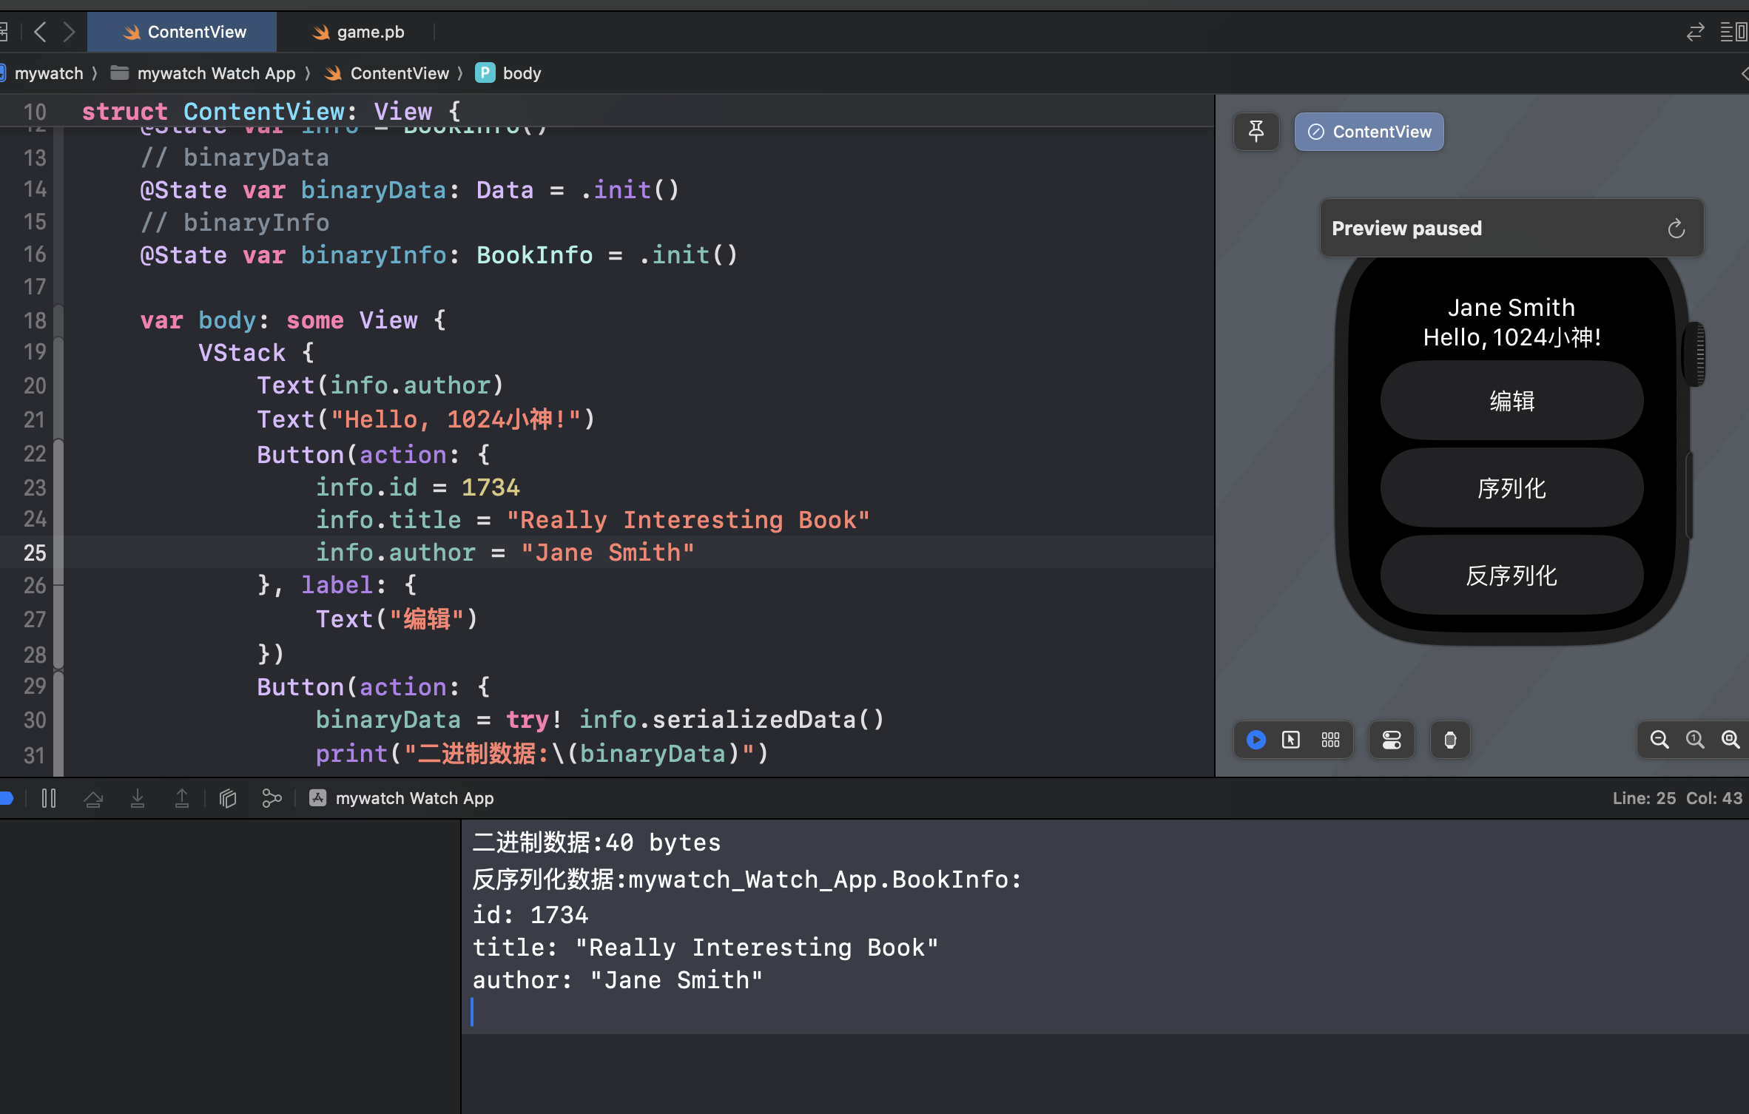Switch to selectable preview mode

[1291, 740]
